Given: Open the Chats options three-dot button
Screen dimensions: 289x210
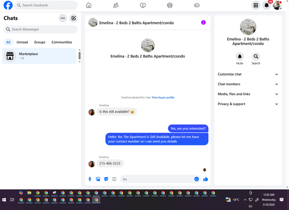Looking at the screenshot, I should click(x=63, y=18).
